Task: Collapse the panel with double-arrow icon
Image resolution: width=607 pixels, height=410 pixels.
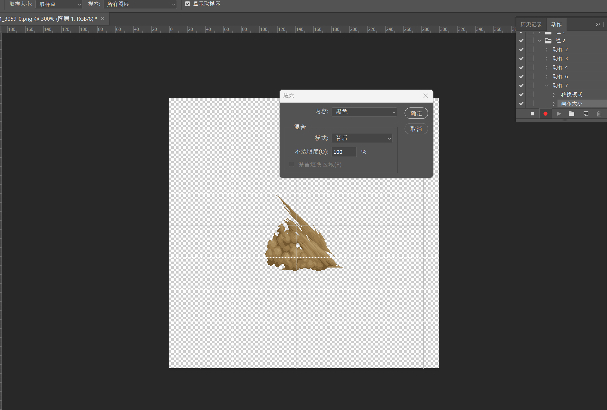Action: pos(598,24)
